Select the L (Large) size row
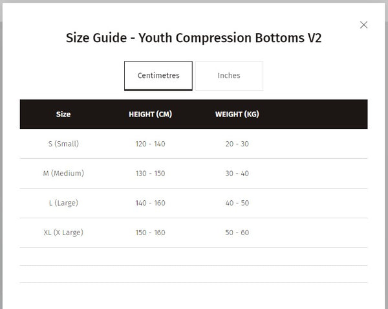Screen dimensions: 388x309 coord(63,203)
